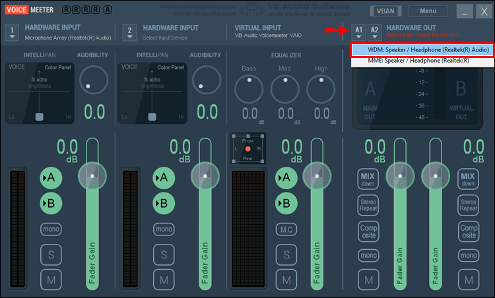
Task: Click Intellipan slider handle on input 1
Action: [40, 117]
